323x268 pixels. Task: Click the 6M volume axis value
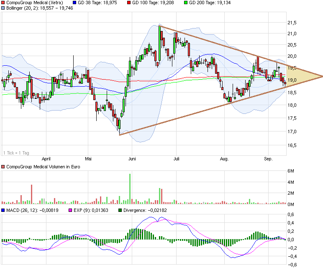[291, 171]
